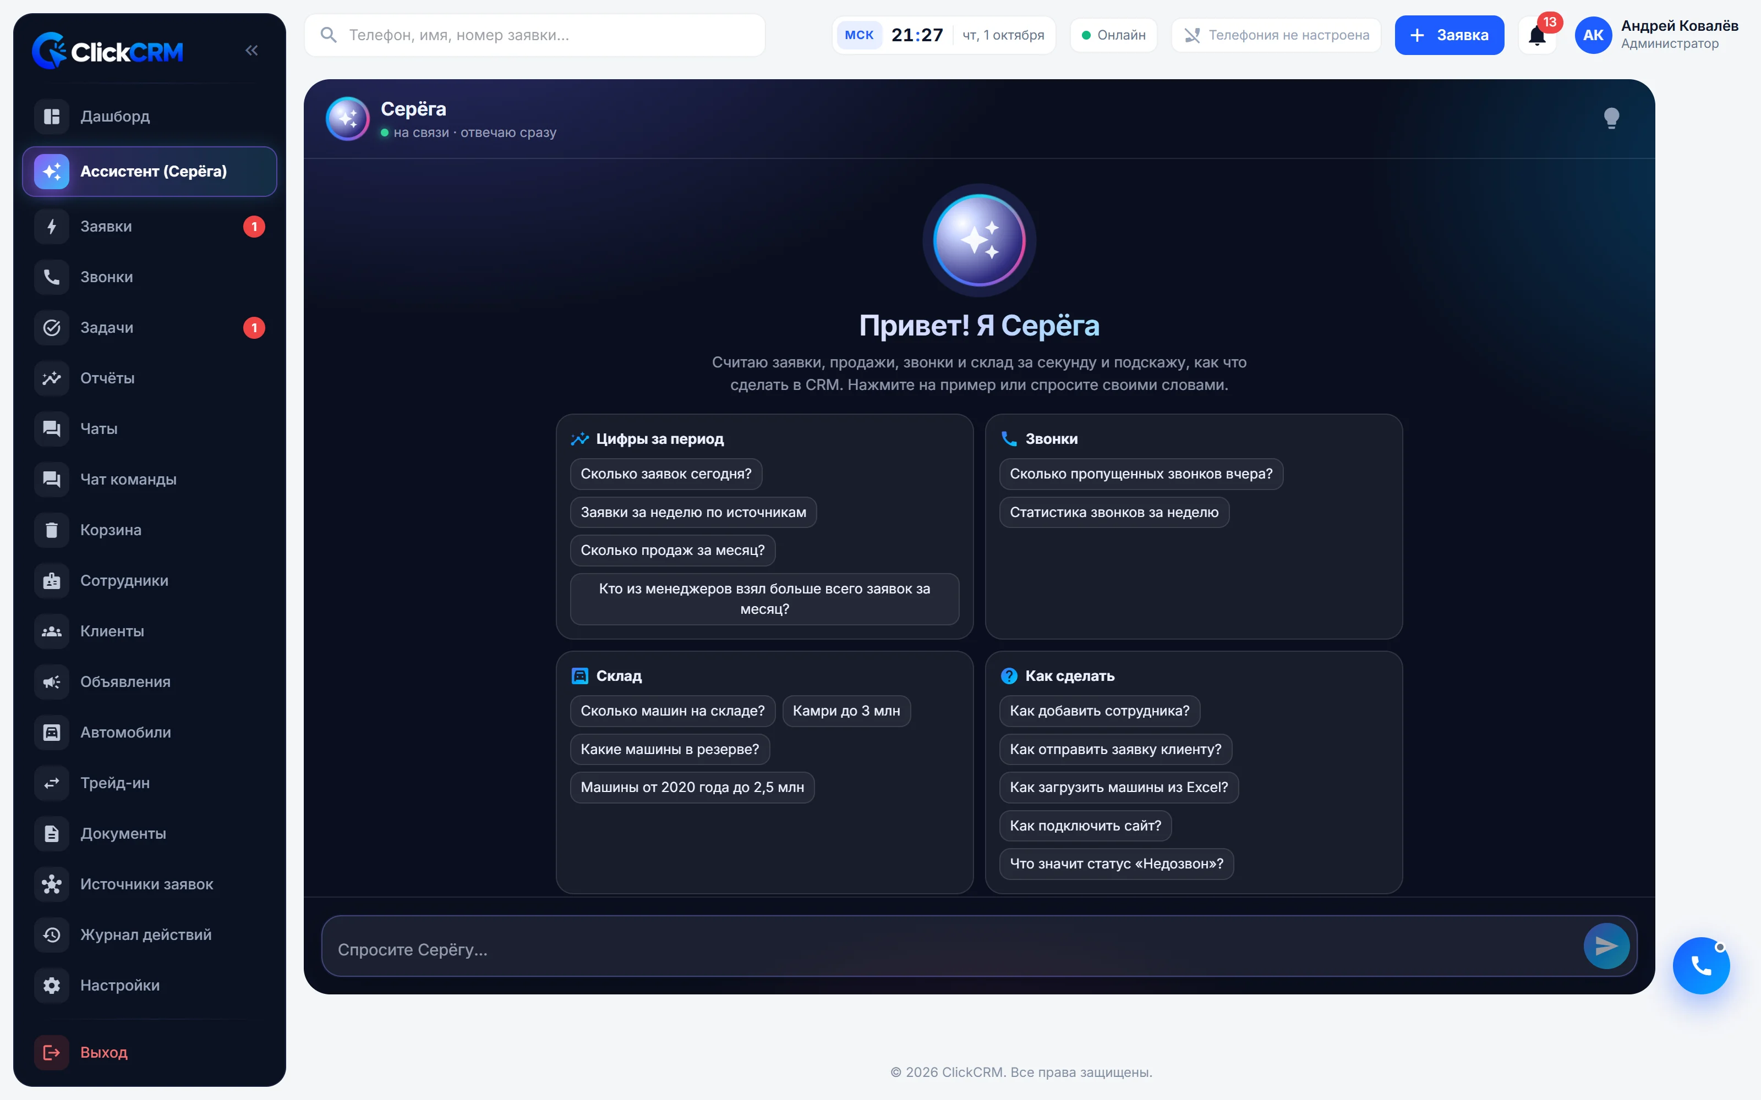The width and height of the screenshot is (1761, 1100).
Task: Open the Задачи section
Action: [x=149, y=327]
